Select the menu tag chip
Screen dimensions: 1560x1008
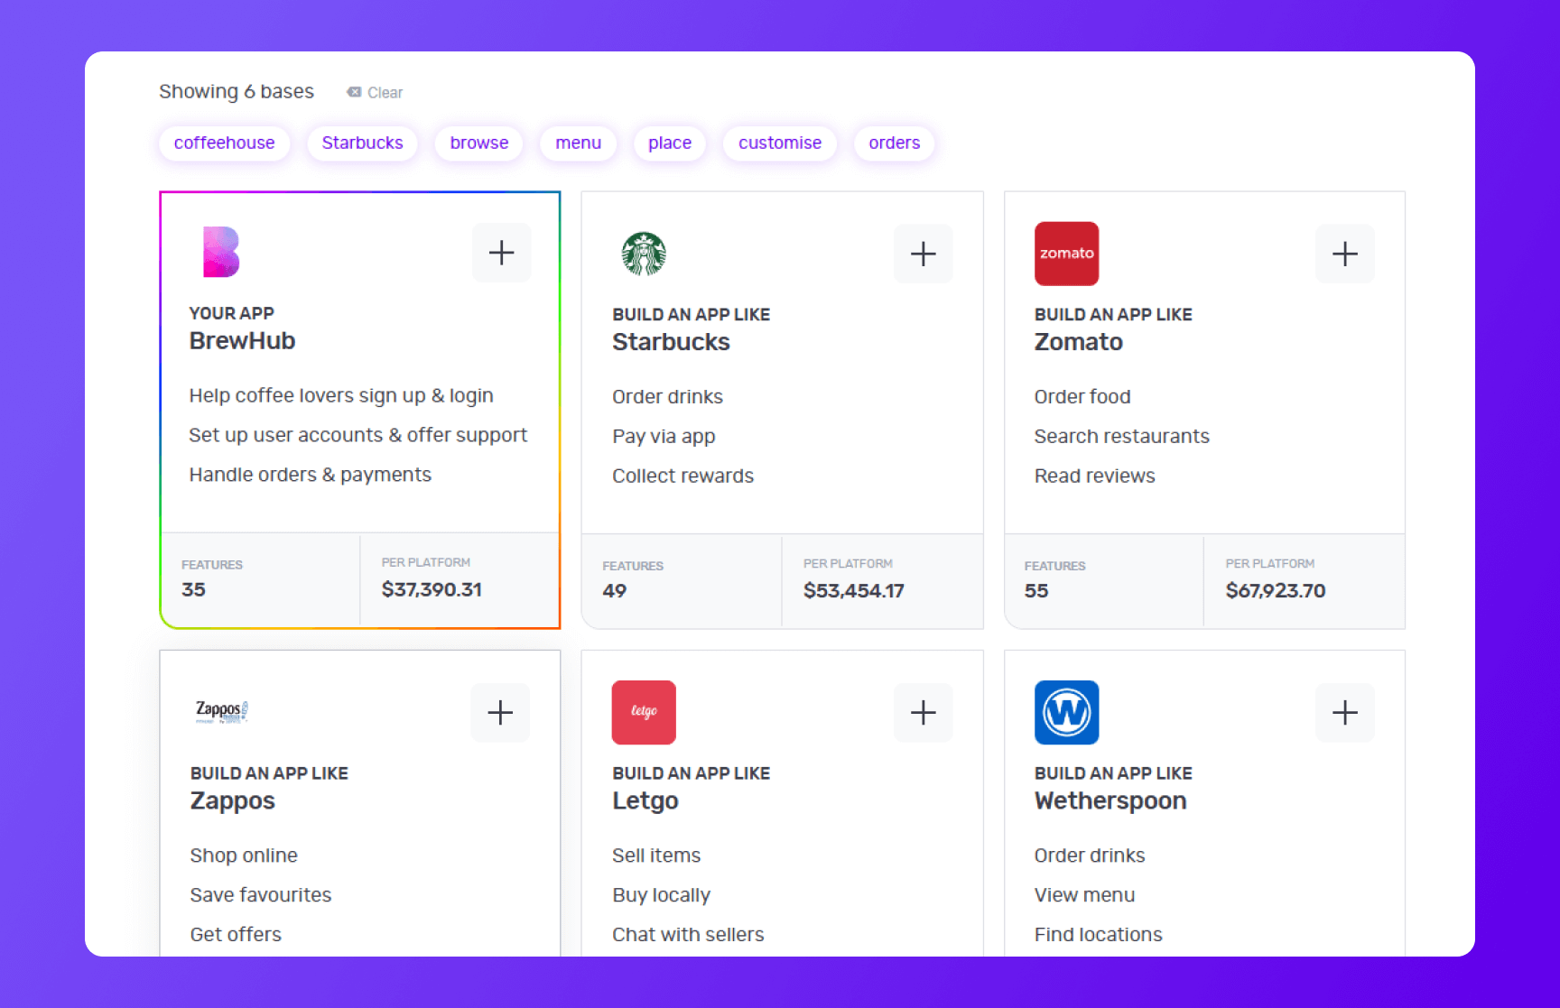point(578,143)
